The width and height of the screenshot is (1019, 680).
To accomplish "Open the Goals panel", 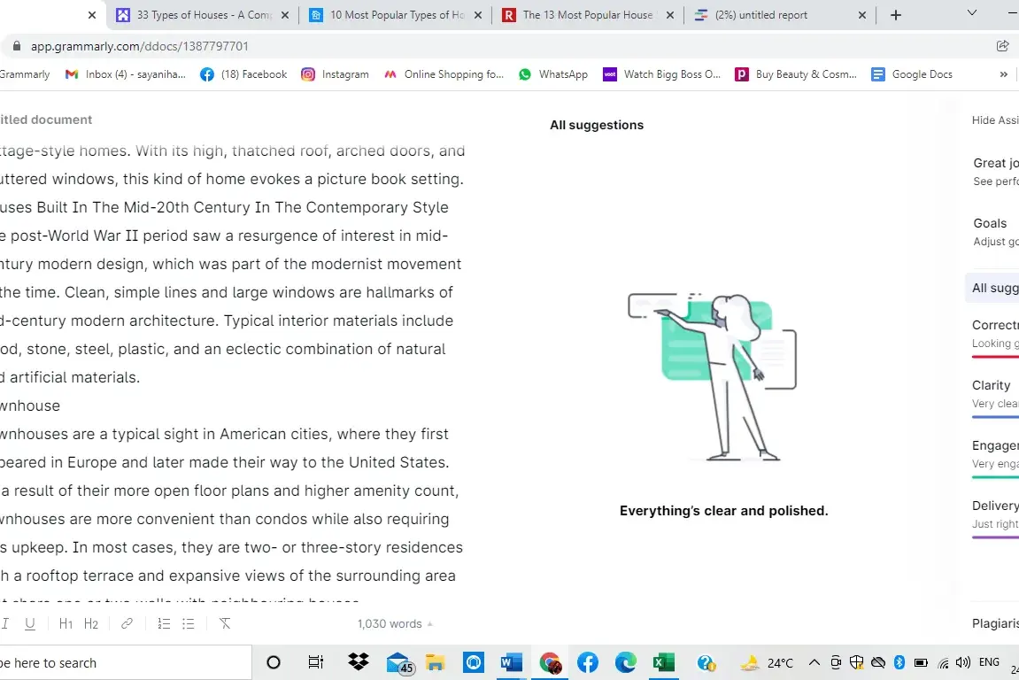I will coord(996,231).
